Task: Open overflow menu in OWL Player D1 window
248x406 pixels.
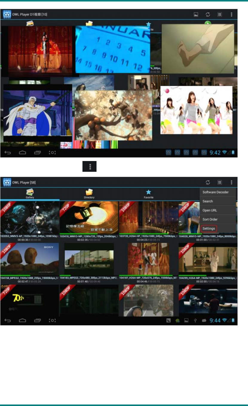Action: point(231,14)
